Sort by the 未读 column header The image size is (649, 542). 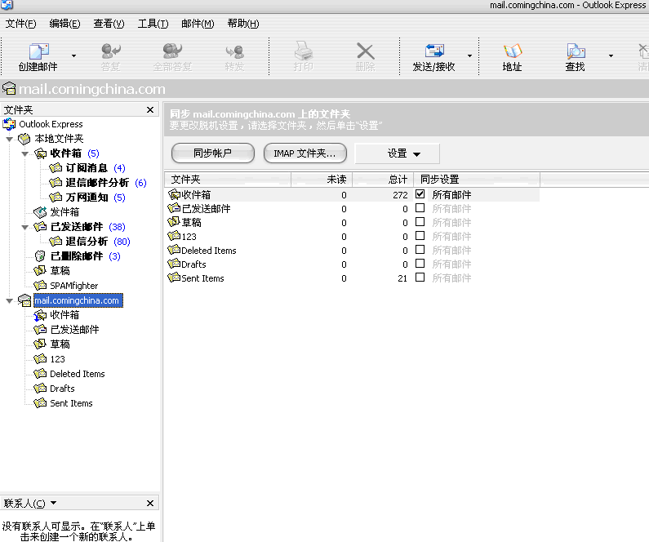[x=322, y=179]
